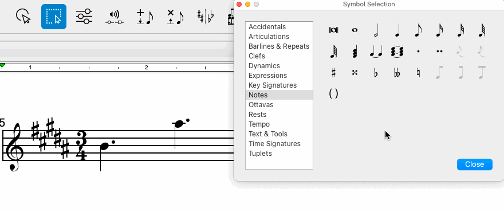Close the Symbol Selection dialog

pyautogui.click(x=474, y=164)
